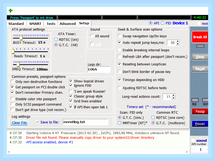This screenshot has width=215, height=161.
Task: Toggle Show logical drives checkbox
Action: [71, 81]
